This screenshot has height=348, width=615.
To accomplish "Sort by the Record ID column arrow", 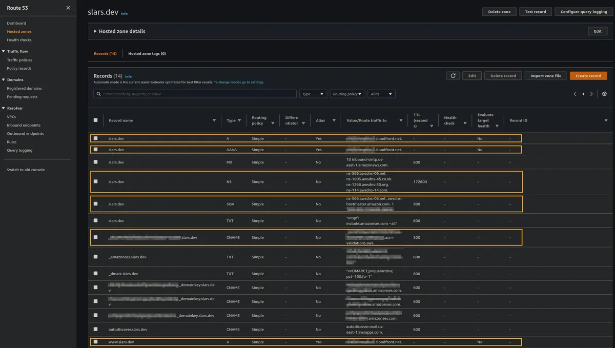I will coord(606,120).
